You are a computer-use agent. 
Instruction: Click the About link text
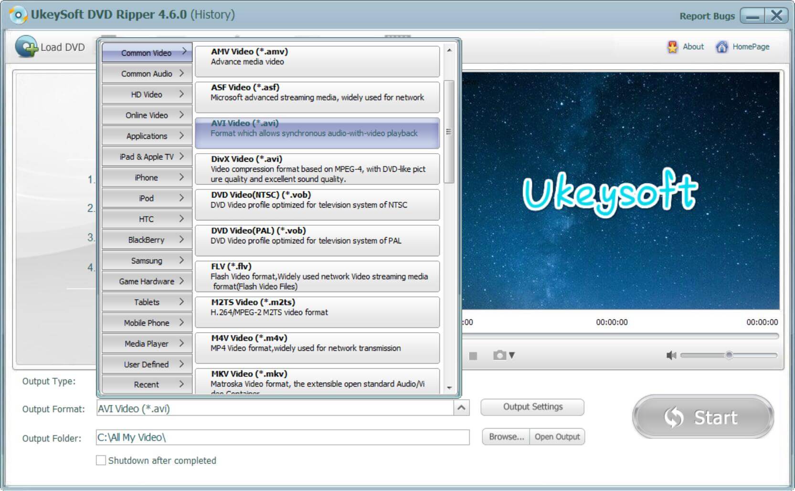click(693, 47)
